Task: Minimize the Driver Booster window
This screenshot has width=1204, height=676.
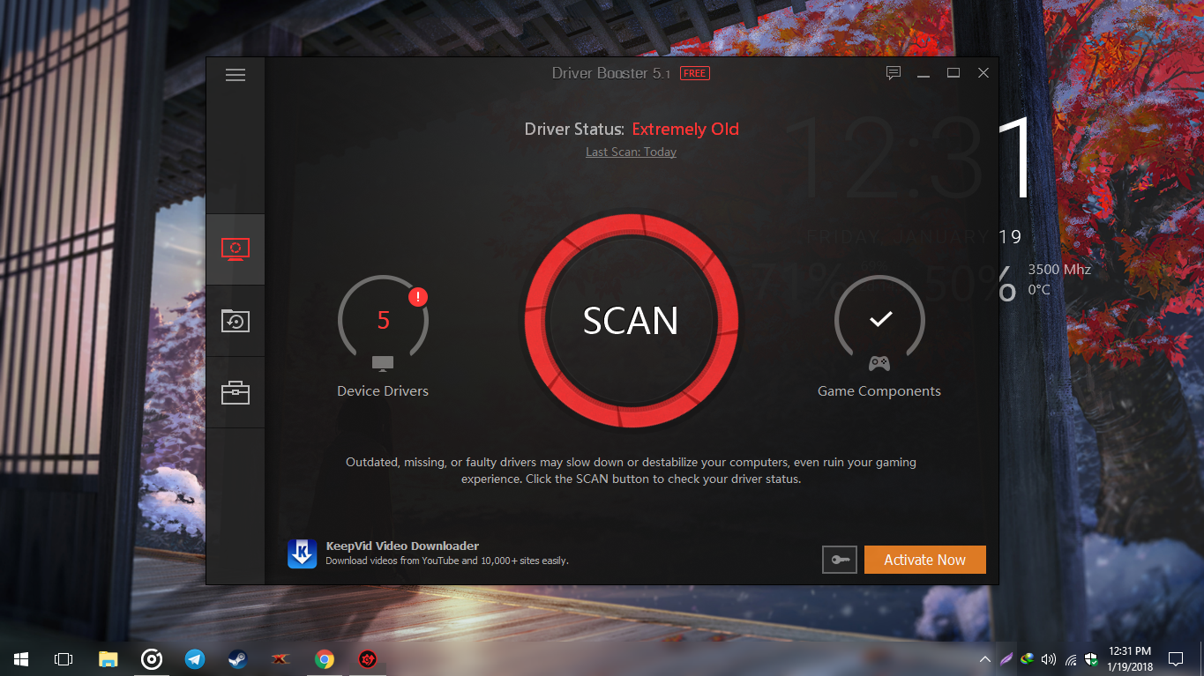Action: (924, 74)
